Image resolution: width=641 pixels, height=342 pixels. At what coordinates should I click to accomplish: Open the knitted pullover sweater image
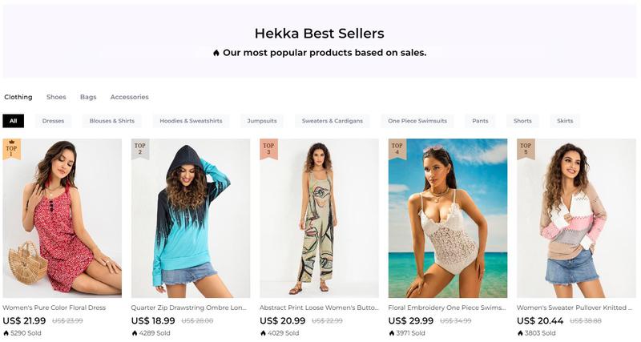576,218
